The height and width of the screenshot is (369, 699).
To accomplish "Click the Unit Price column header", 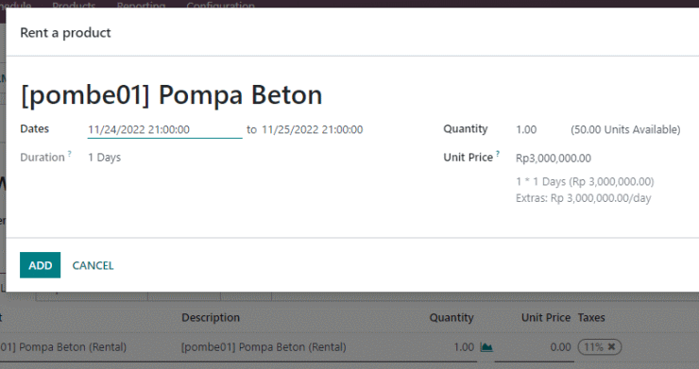I will 546,317.
